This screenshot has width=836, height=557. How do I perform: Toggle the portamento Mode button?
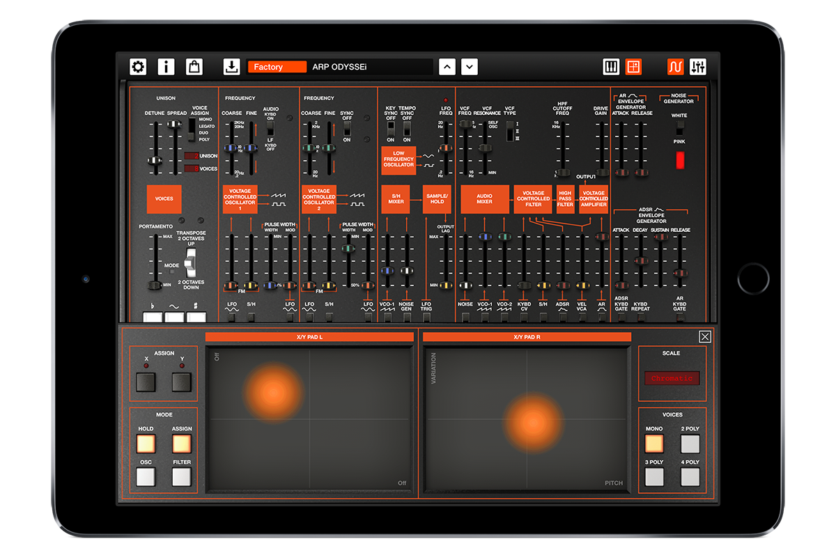172,273
